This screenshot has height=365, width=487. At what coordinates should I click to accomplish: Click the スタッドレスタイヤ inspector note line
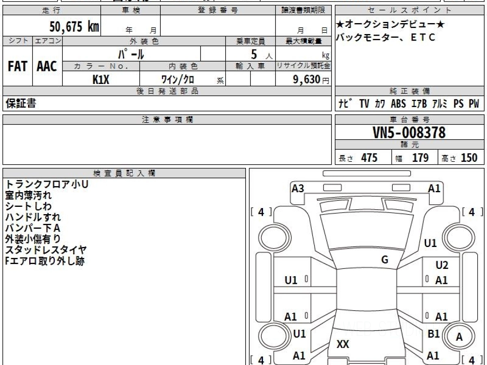coord(45,250)
